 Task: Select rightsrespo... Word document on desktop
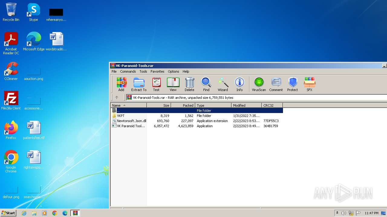[x=34, y=160]
